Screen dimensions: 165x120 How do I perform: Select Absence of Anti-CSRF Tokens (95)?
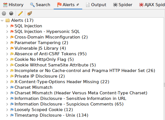pos(51,54)
